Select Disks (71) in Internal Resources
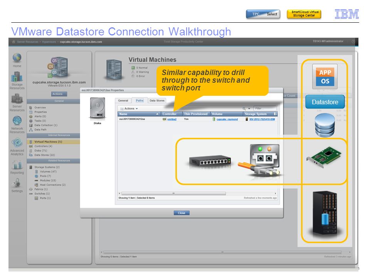The width and height of the screenshot is (370, 277). (40, 151)
